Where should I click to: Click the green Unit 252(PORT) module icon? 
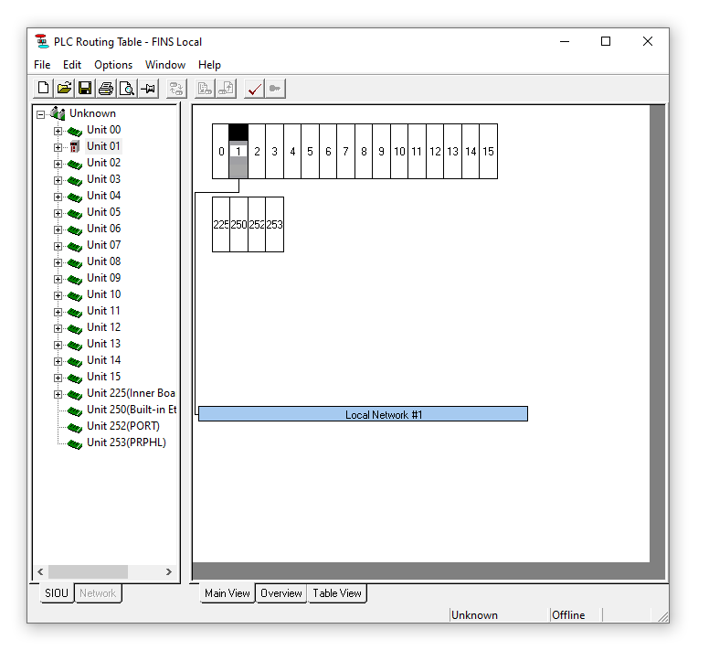(x=75, y=427)
